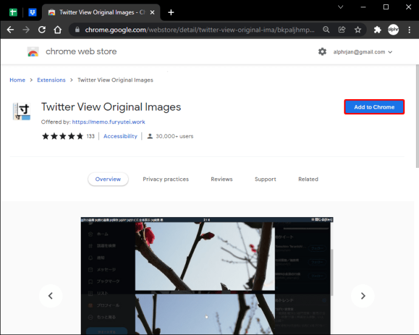Open the pinned Dropbox tab

tap(32, 12)
